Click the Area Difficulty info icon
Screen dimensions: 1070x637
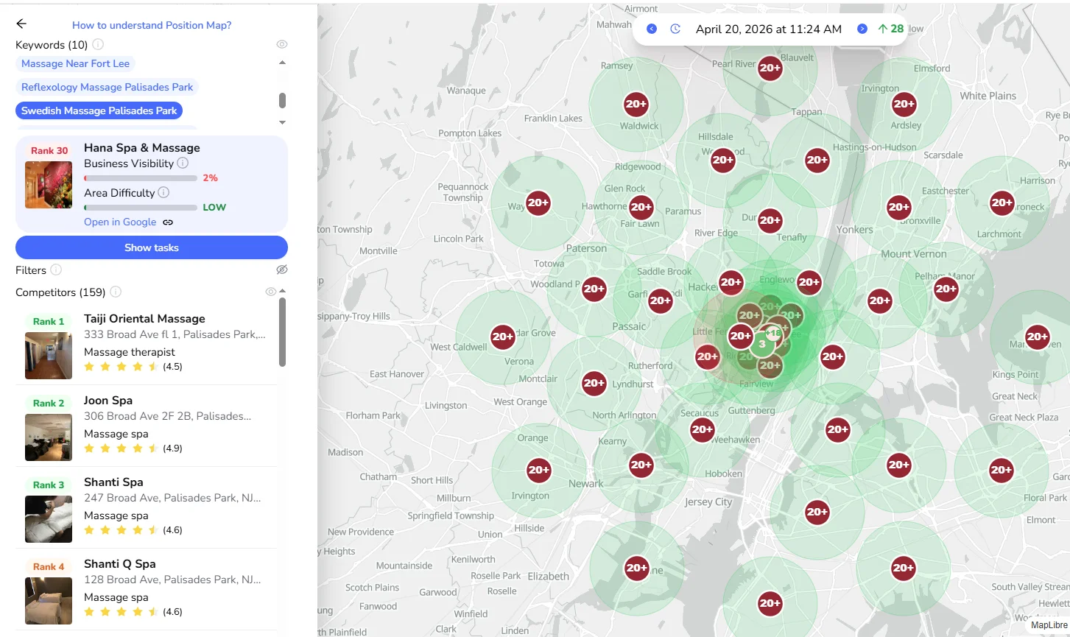pyautogui.click(x=163, y=193)
